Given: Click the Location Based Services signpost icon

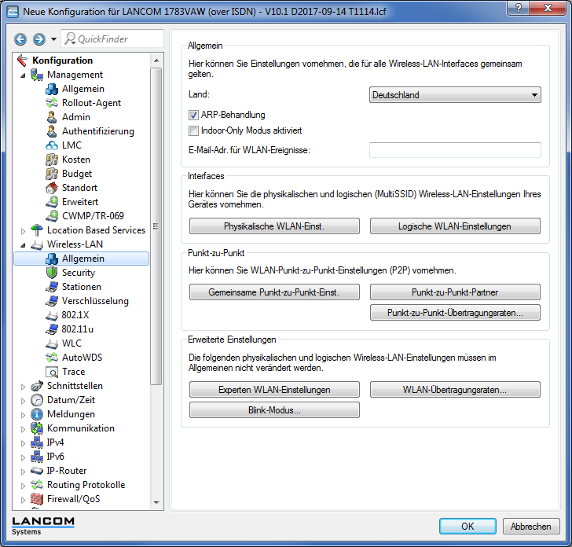Looking at the screenshot, I should [37, 230].
